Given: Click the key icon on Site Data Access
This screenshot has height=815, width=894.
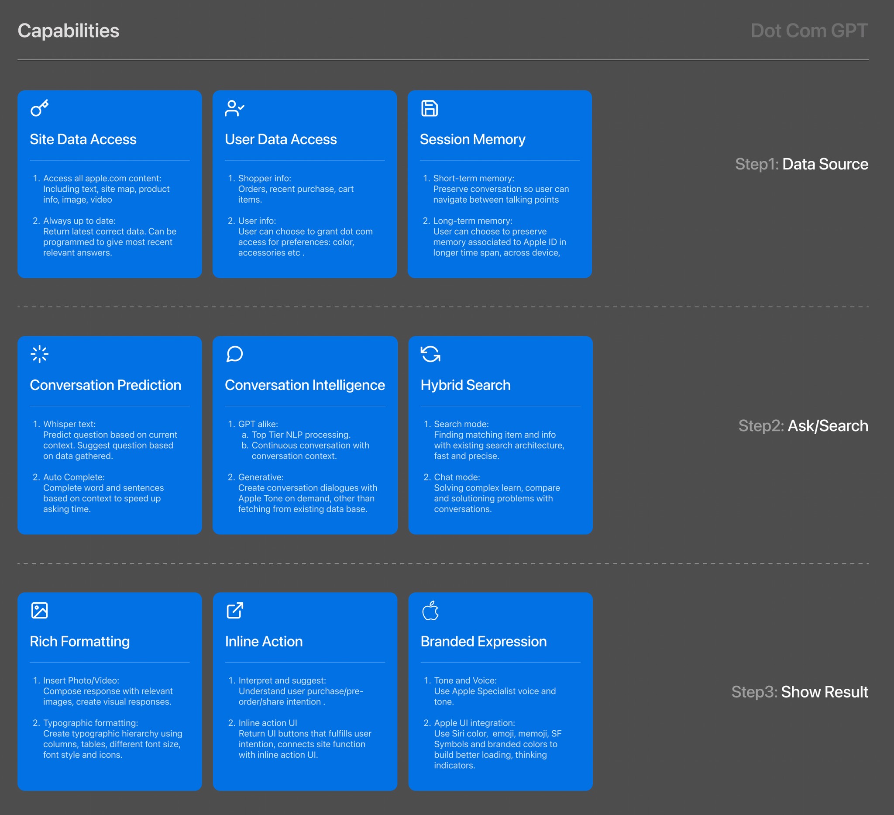Looking at the screenshot, I should click(39, 108).
